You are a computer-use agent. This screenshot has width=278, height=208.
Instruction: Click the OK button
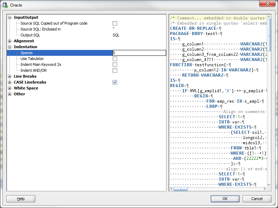point(224,199)
